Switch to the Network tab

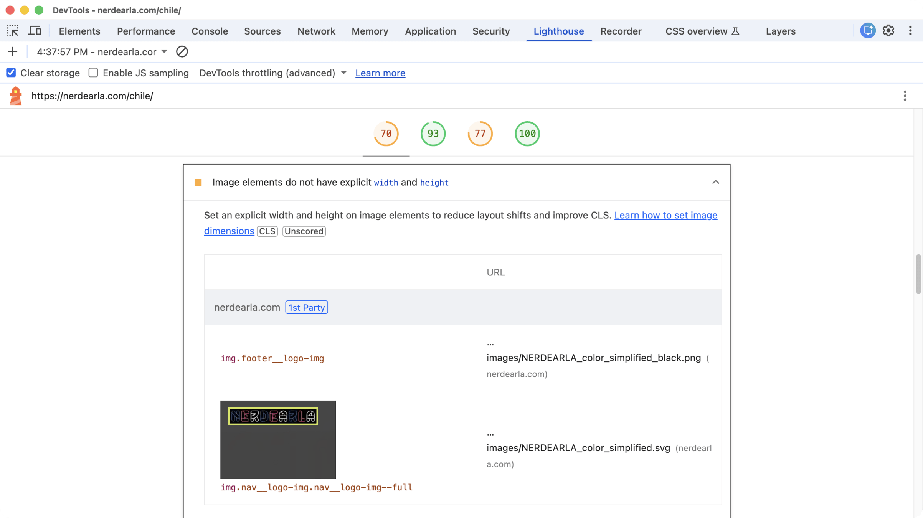316,31
